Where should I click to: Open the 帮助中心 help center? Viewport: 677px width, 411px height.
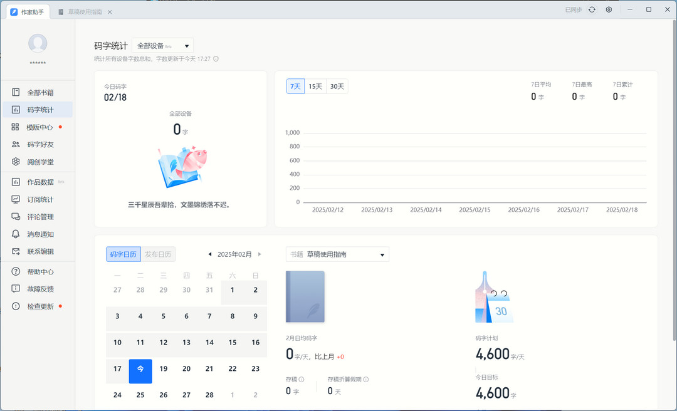click(38, 271)
